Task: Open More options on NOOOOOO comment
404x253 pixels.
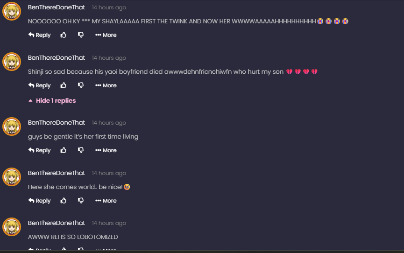Action: (106, 35)
